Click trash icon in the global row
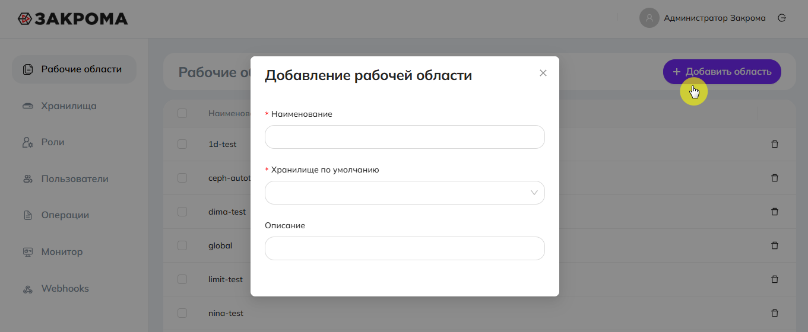 [x=774, y=245]
